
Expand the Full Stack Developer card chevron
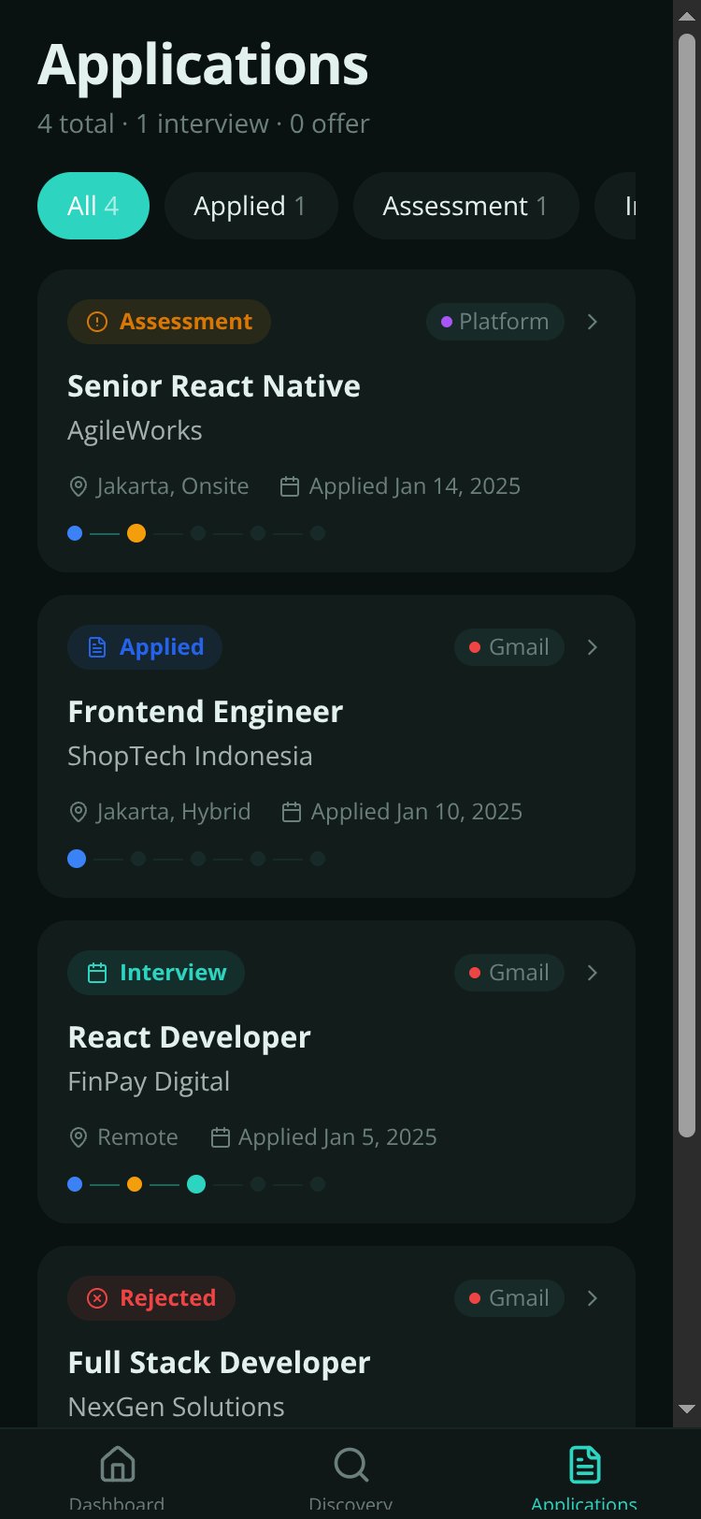[592, 1298]
